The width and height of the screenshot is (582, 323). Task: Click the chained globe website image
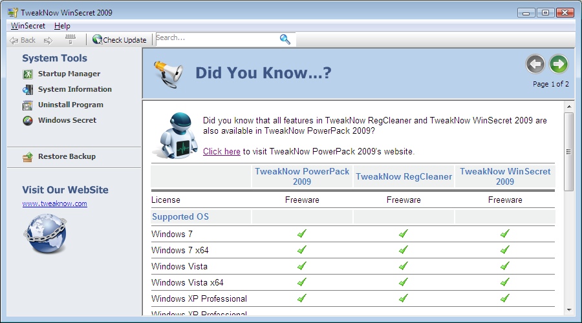45,234
